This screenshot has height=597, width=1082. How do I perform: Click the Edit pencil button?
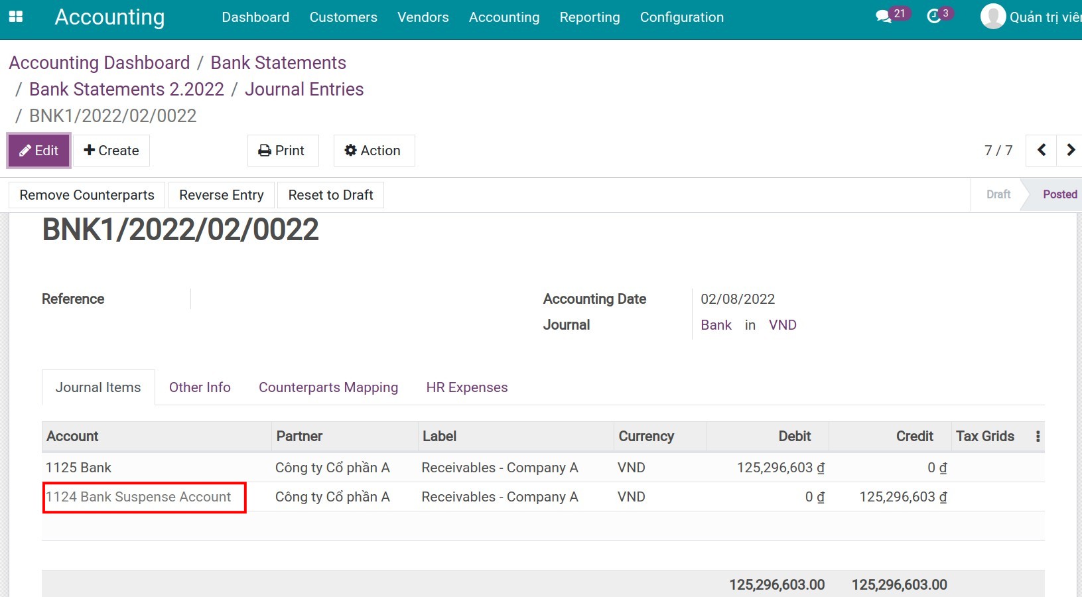tap(39, 151)
